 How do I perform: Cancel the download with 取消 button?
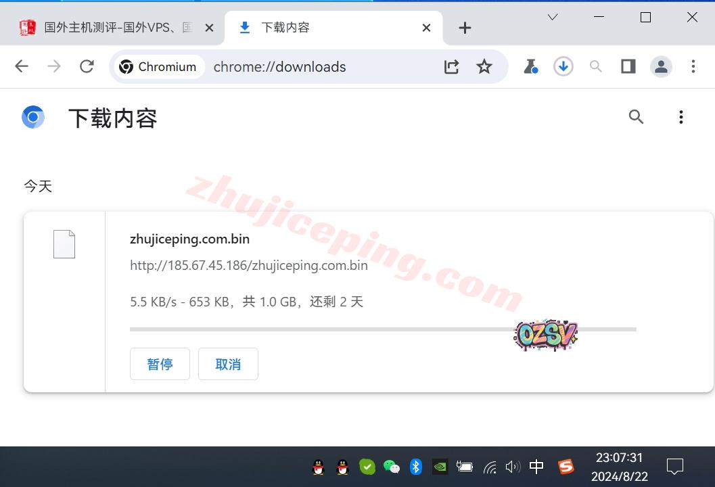228,364
